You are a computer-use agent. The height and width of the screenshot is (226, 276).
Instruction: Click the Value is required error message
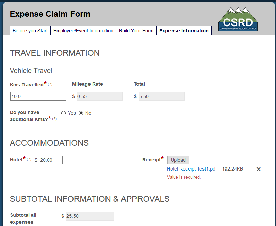coord(184,177)
